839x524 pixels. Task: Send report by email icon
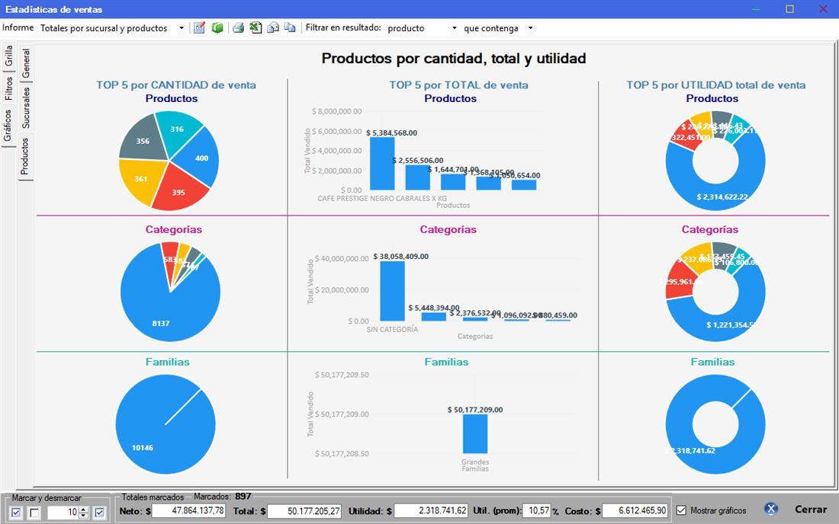point(273,27)
